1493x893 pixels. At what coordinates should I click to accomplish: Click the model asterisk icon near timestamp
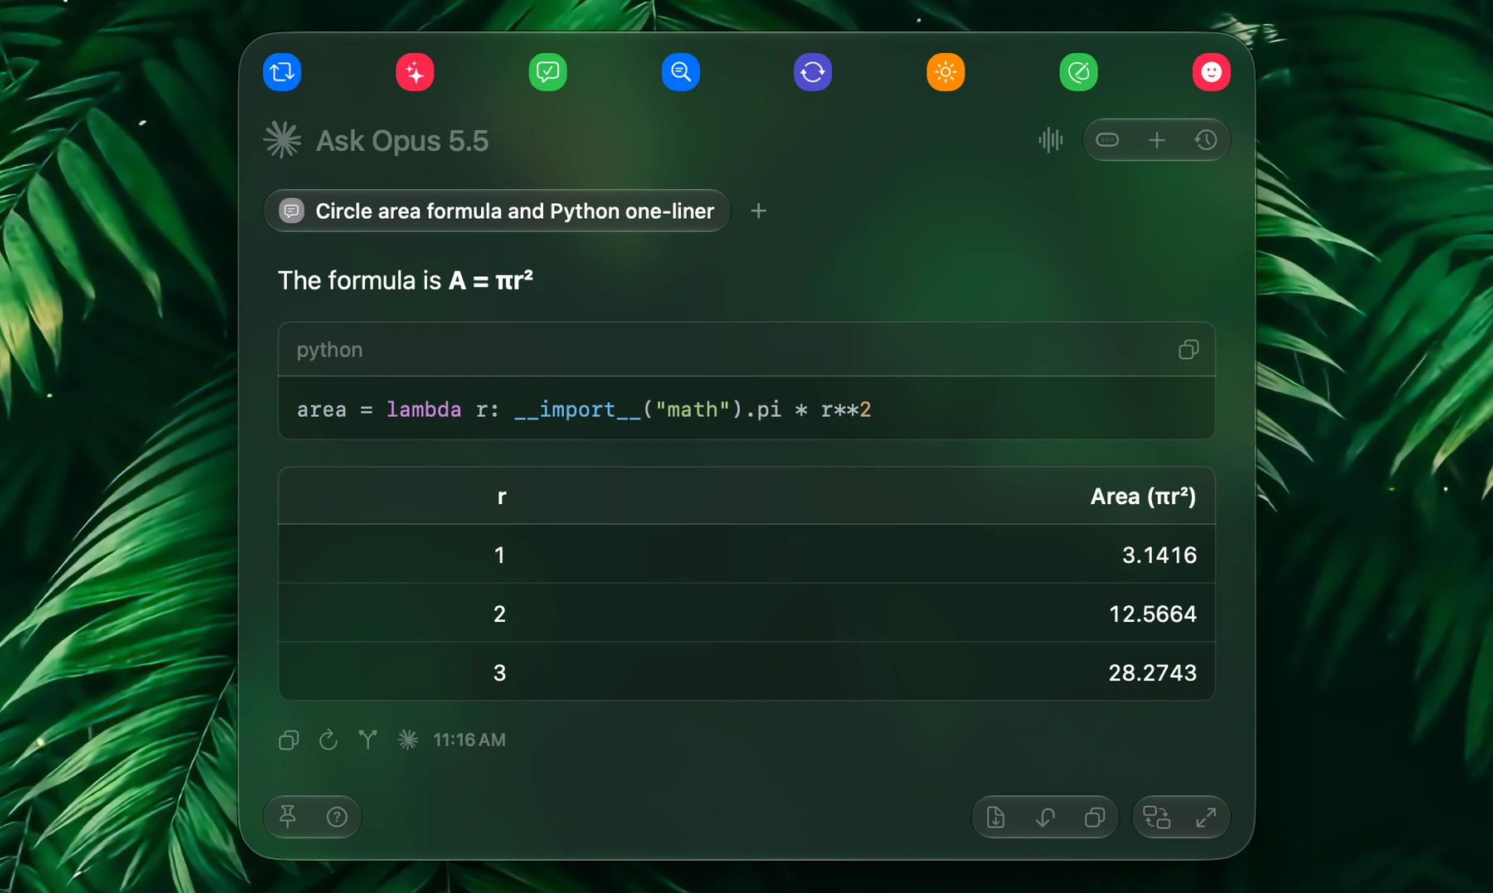[x=407, y=740]
